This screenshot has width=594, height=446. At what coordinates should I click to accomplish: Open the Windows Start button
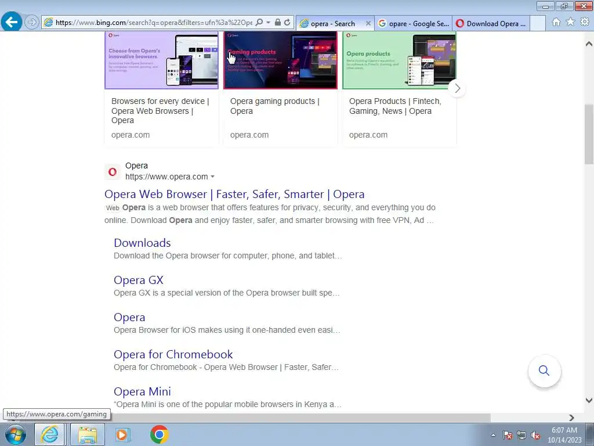[16, 434]
